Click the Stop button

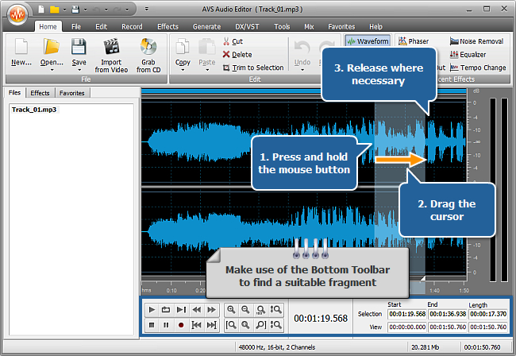152,325
